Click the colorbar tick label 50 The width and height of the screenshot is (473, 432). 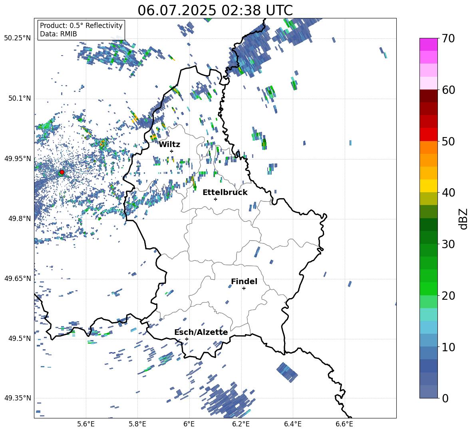[448, 141]
